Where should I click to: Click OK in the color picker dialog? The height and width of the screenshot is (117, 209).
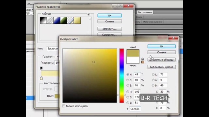(x=161, y=46)
